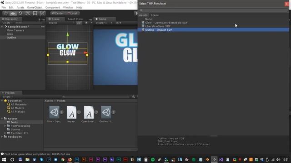Expand the TextMesh Pro folder
The height and width of the screenshot is (163, 291).
(5, 133)
